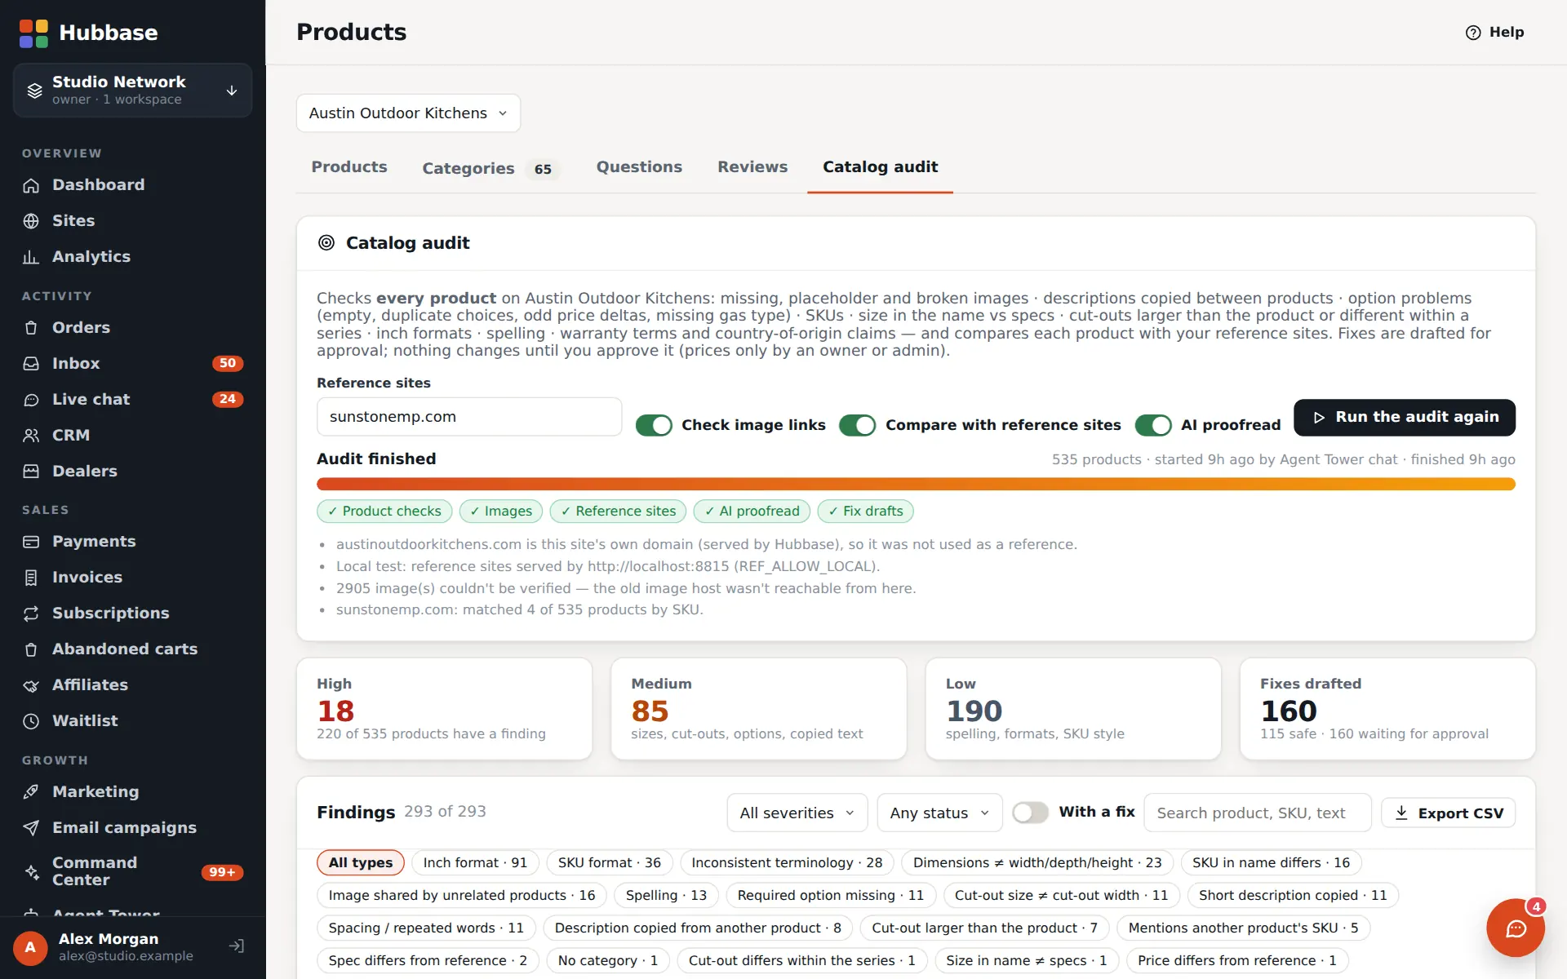This screenshot has height=979, width=1567.
Task: Select the All types filter chip
Action: 361,863
